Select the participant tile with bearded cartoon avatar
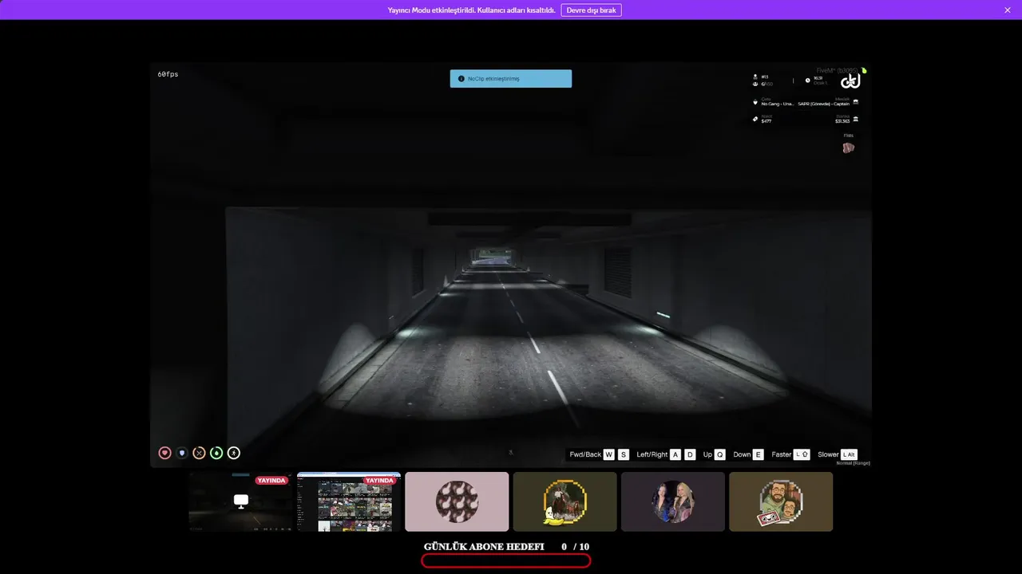 click(x=781, y=501)
